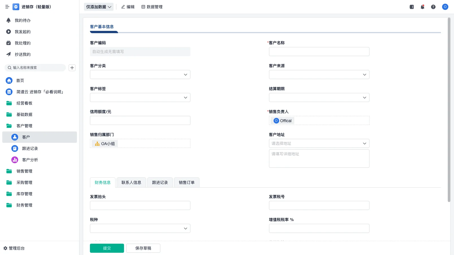This screenshot has width=454, height=255.
Task: Collapse the sidebar with the hamburger icon
Action: point(7,7)
